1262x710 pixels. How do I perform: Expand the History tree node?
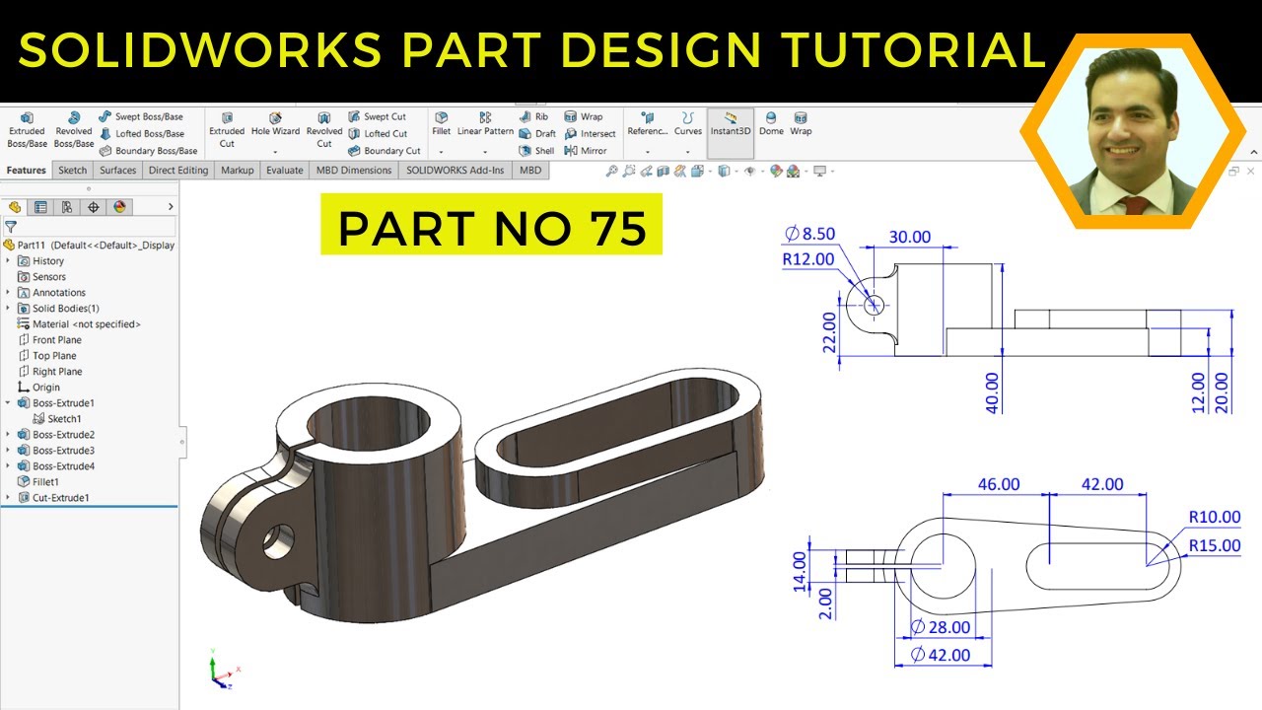(8, 261)
